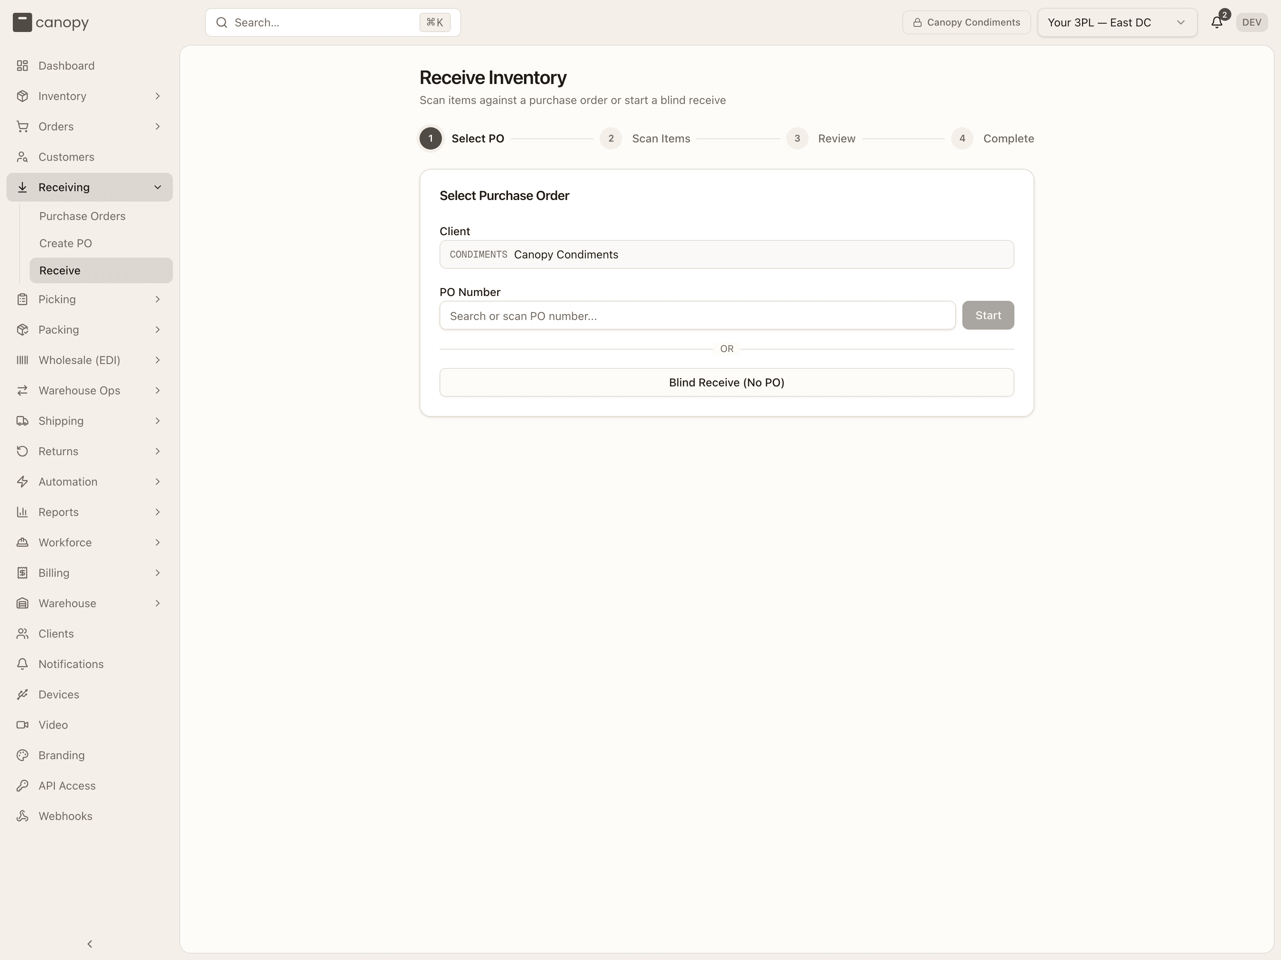Click the Automation lightning bolt icon

22,482
